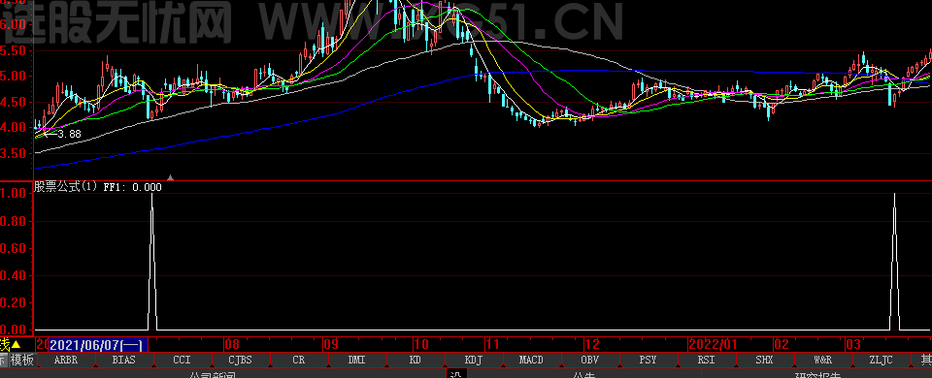Show the ZLJC indicator
The image size is (932, 378).
[x=881, y=360]
